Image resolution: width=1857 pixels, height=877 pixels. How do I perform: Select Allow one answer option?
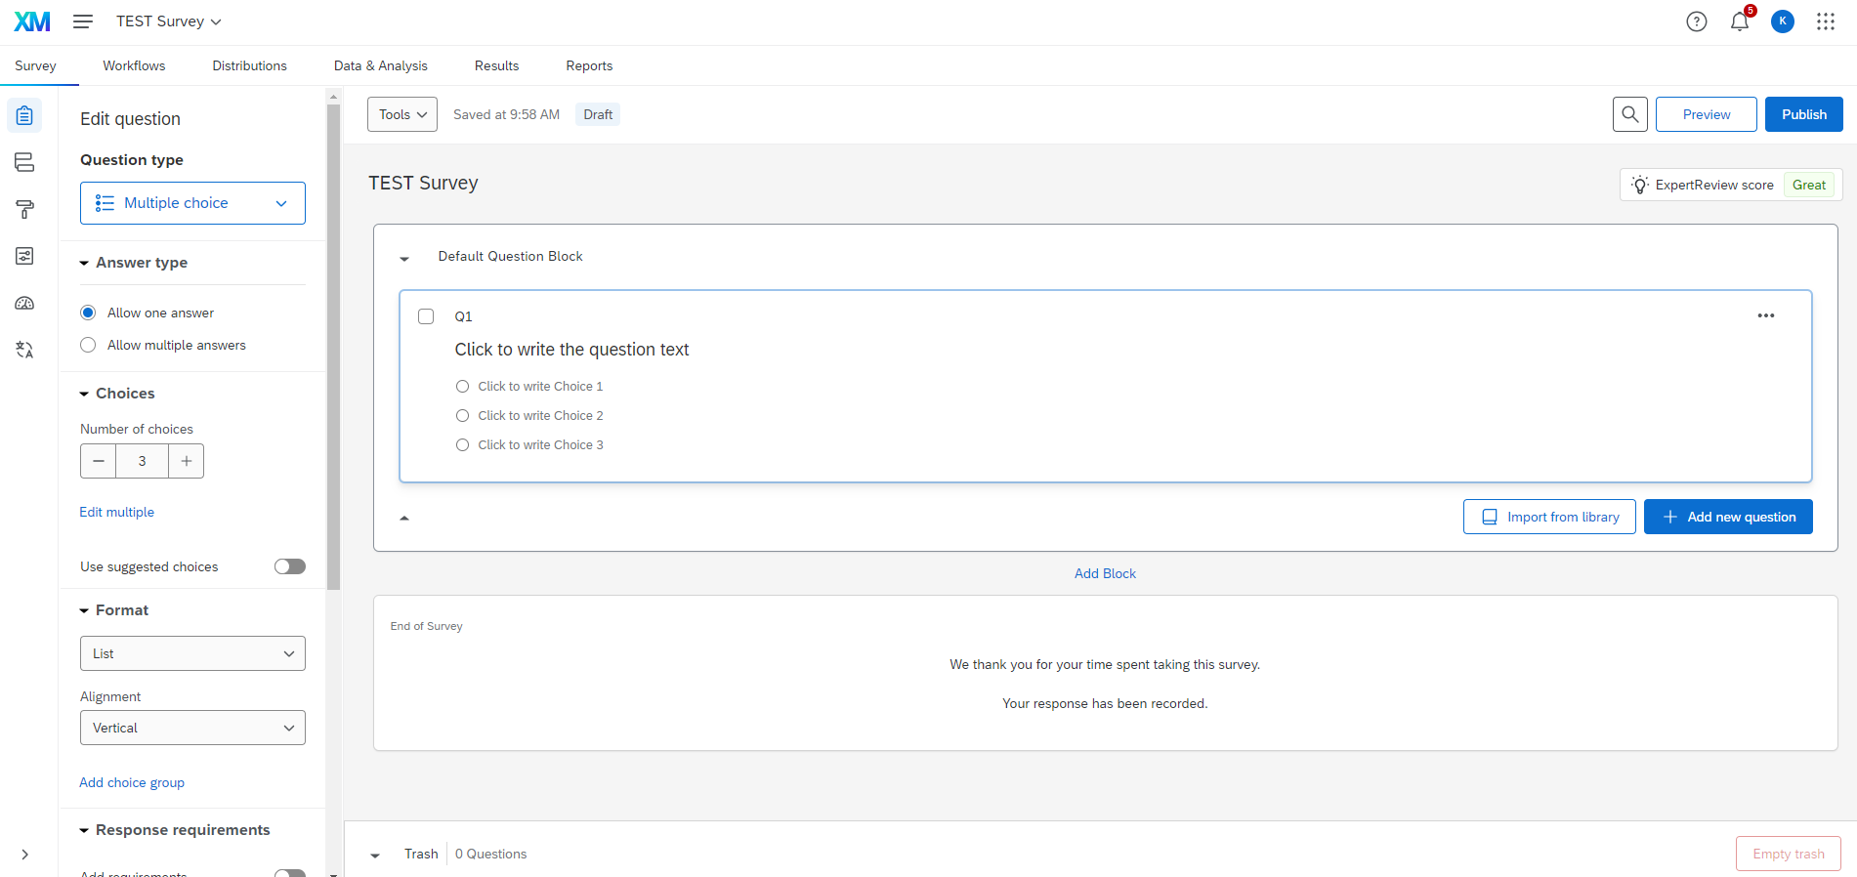tap(88, 313)
